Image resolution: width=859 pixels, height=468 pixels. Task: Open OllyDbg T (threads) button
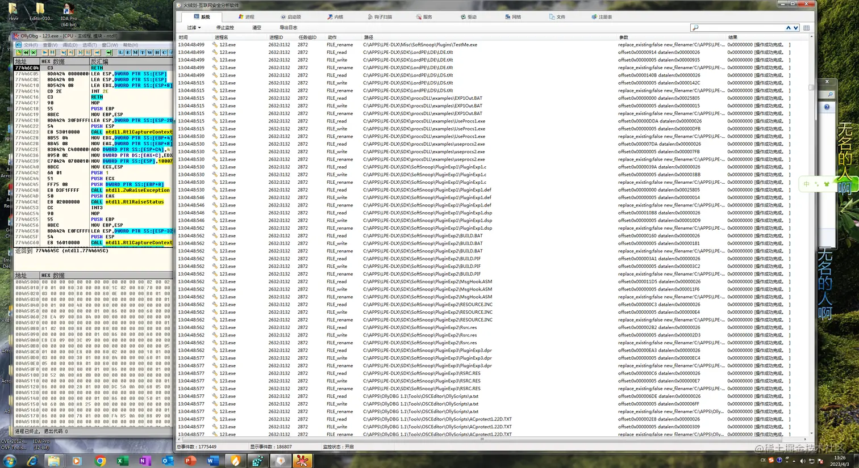point(143,52)
